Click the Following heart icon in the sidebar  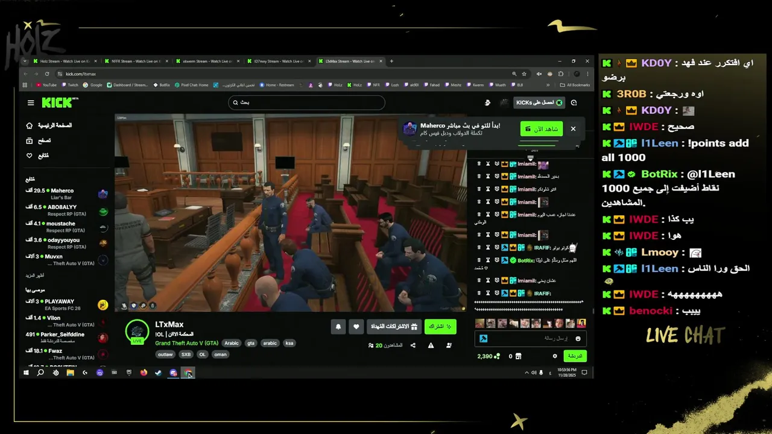(29, 156)
